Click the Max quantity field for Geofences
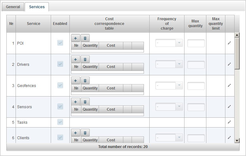This screenshot has width=246, height=156. (196, 86)
